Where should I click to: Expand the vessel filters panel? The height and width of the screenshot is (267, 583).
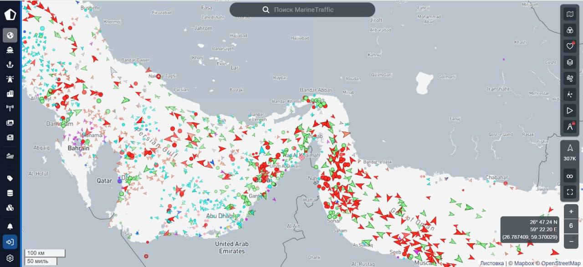click(x=569, y=31)
